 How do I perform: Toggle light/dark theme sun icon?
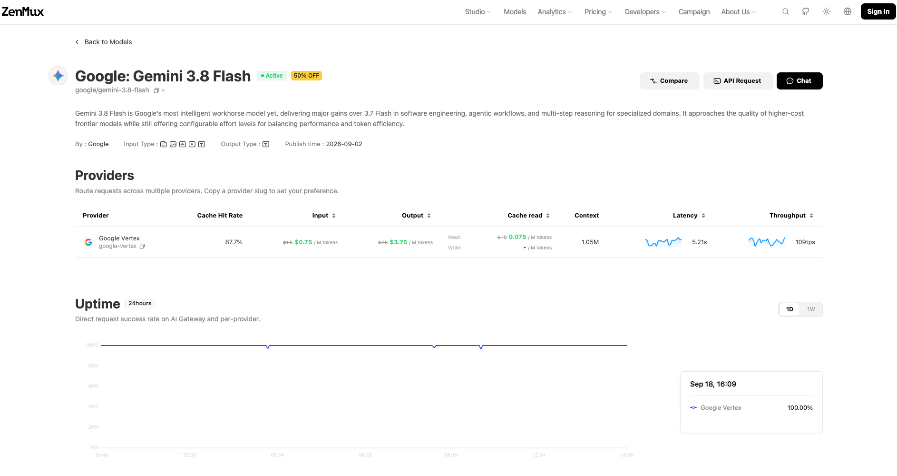(827, 11)
